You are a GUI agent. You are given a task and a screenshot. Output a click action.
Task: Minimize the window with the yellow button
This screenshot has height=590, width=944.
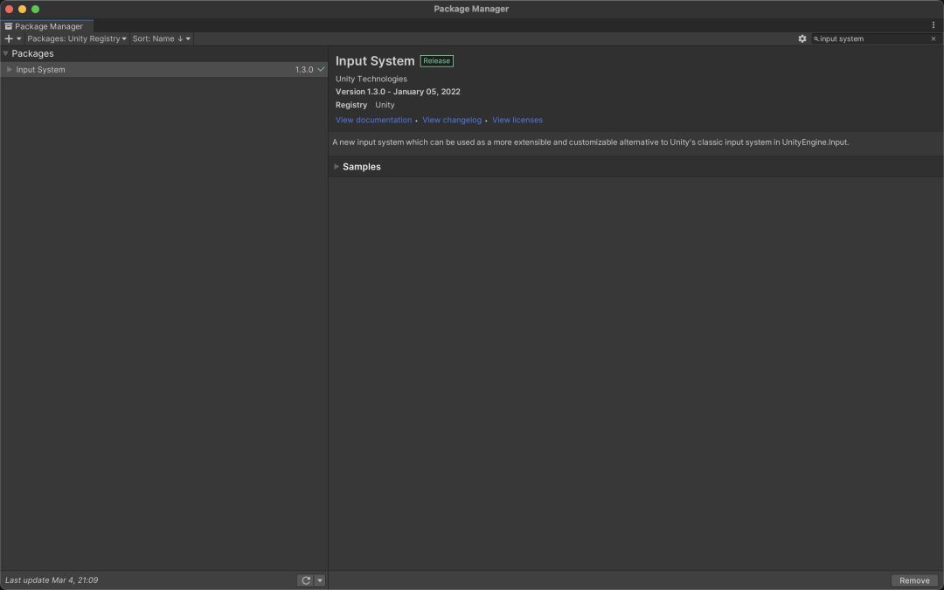pos(22,9)
